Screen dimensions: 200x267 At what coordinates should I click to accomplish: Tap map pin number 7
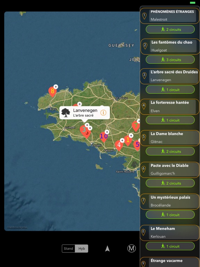(x=136, y=126)
